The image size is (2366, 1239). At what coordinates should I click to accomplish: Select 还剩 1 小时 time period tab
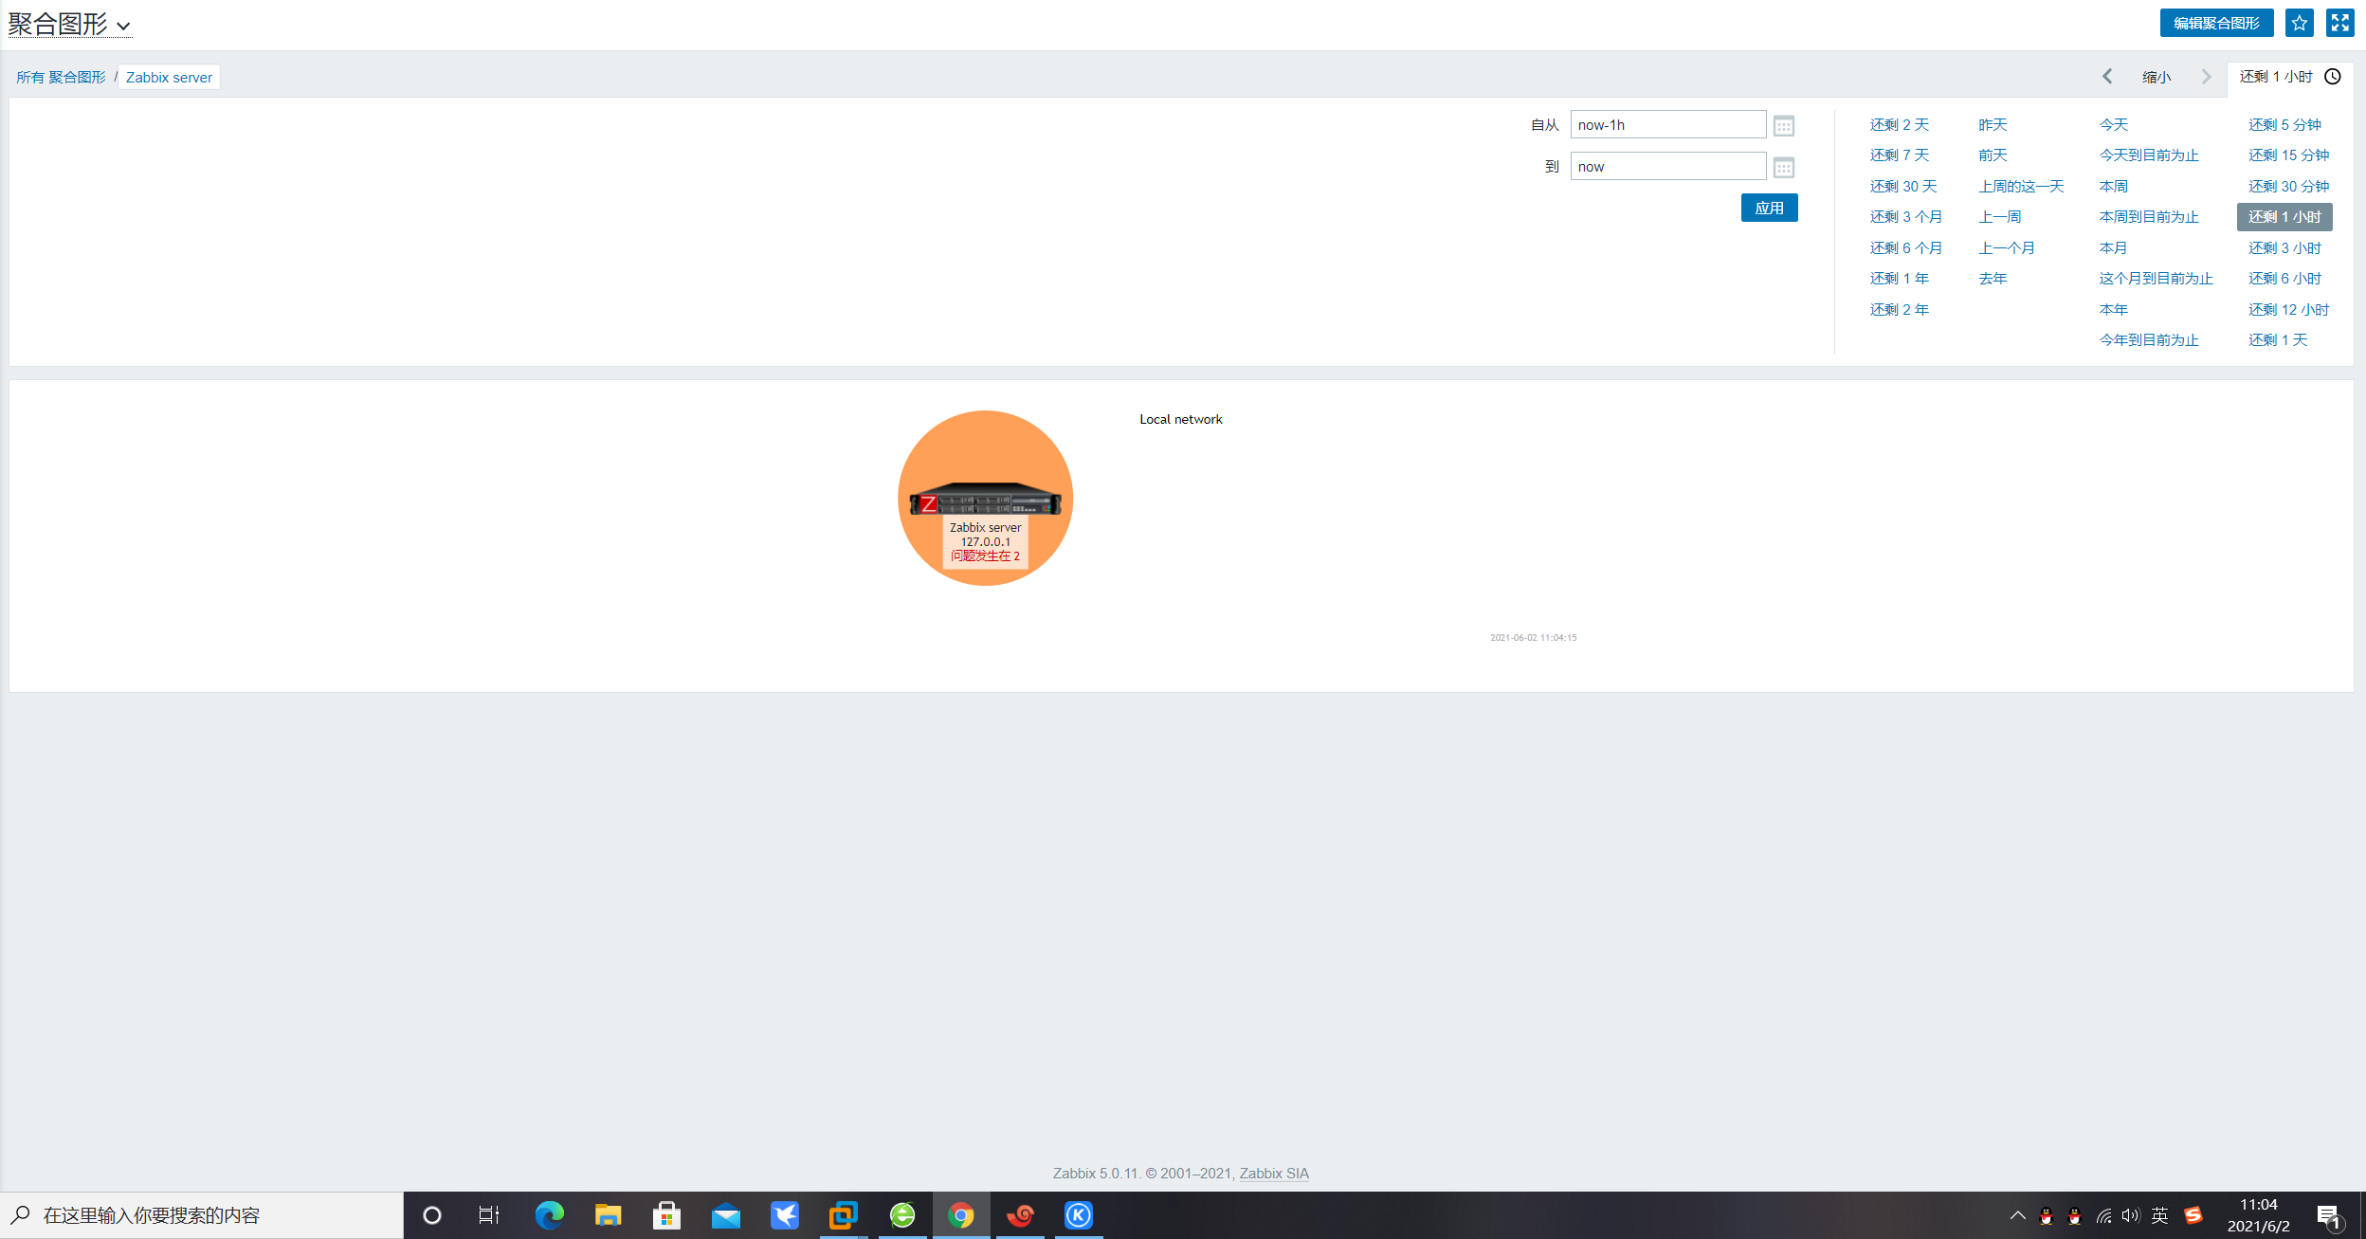(2276, 77)
